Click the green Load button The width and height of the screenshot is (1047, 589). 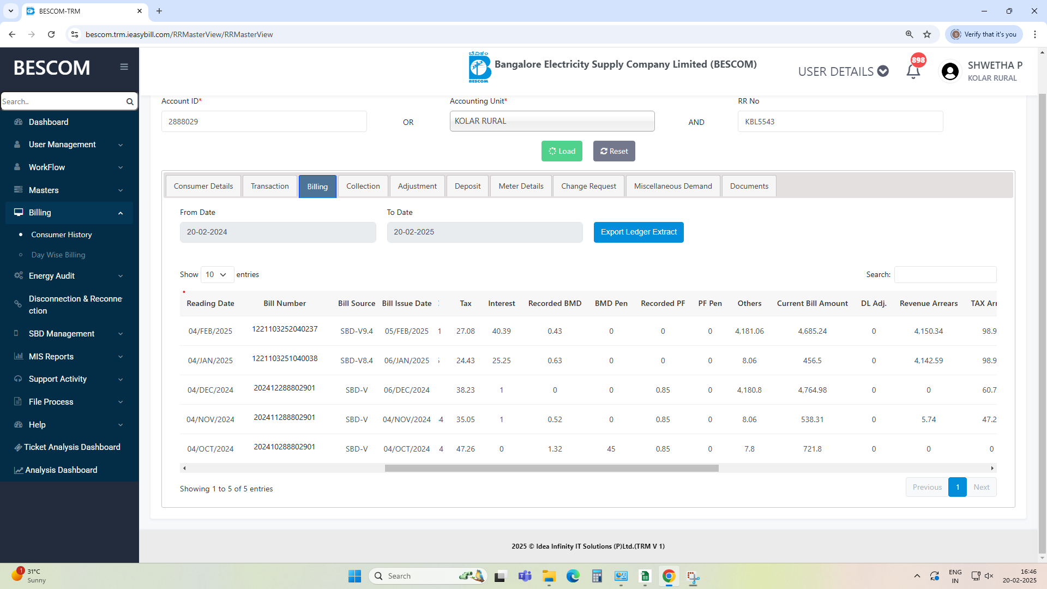(562, 151)
